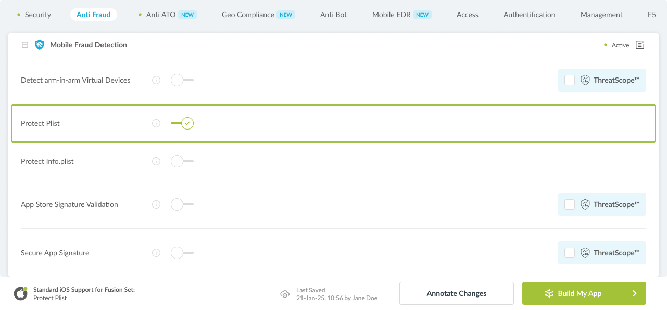Open the notes icon beside Active status
This screenshot has width=667, height=310.
pos(640,45)
